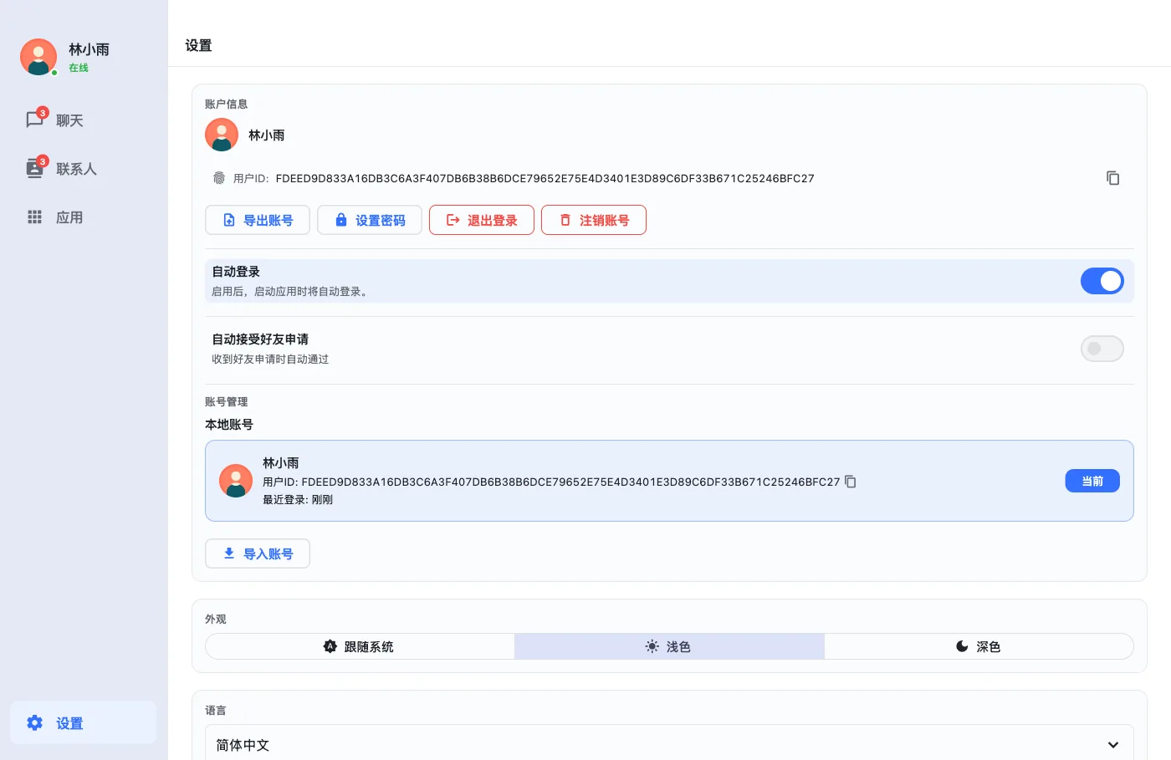Select 浅色 appearance option
Viewport: 1171px width, 760px height.
click(669, 646)
